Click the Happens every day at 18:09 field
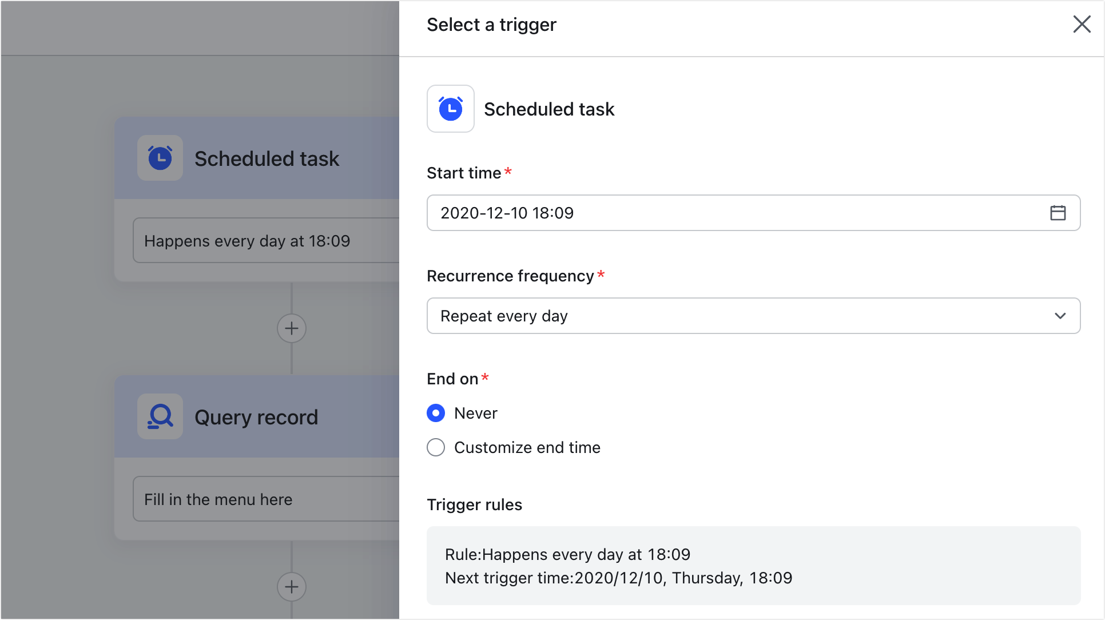This screenshot has height=620, width=1105. [x=266, y=241]
